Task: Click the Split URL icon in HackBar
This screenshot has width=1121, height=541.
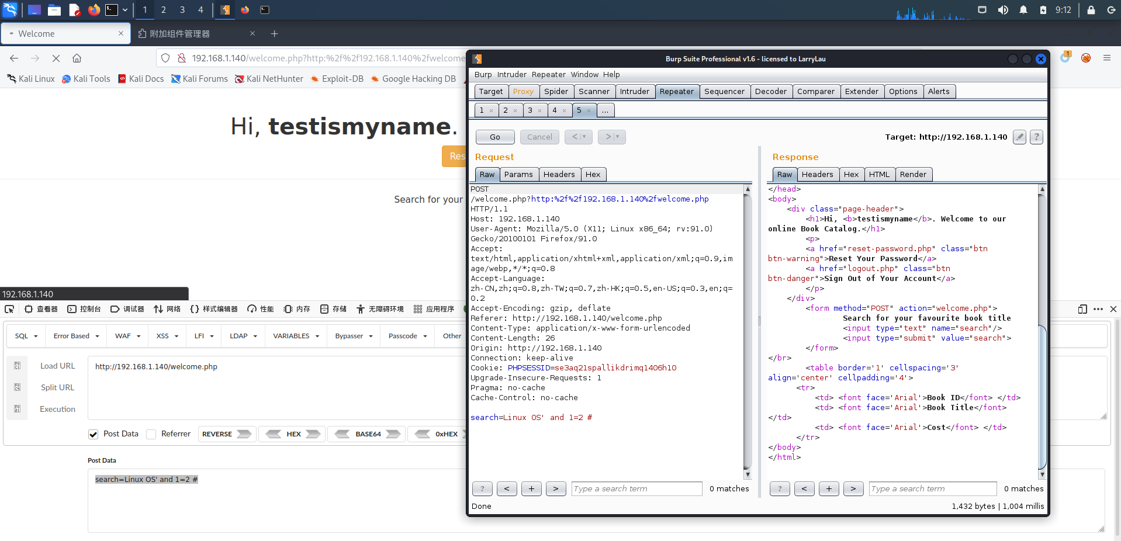Action: click(18, 387)
